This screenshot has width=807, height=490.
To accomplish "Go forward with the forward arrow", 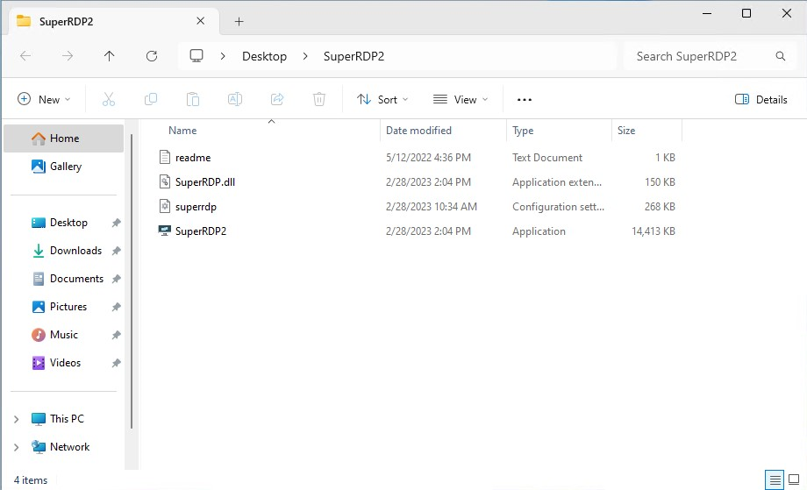I will pos(68,56).
